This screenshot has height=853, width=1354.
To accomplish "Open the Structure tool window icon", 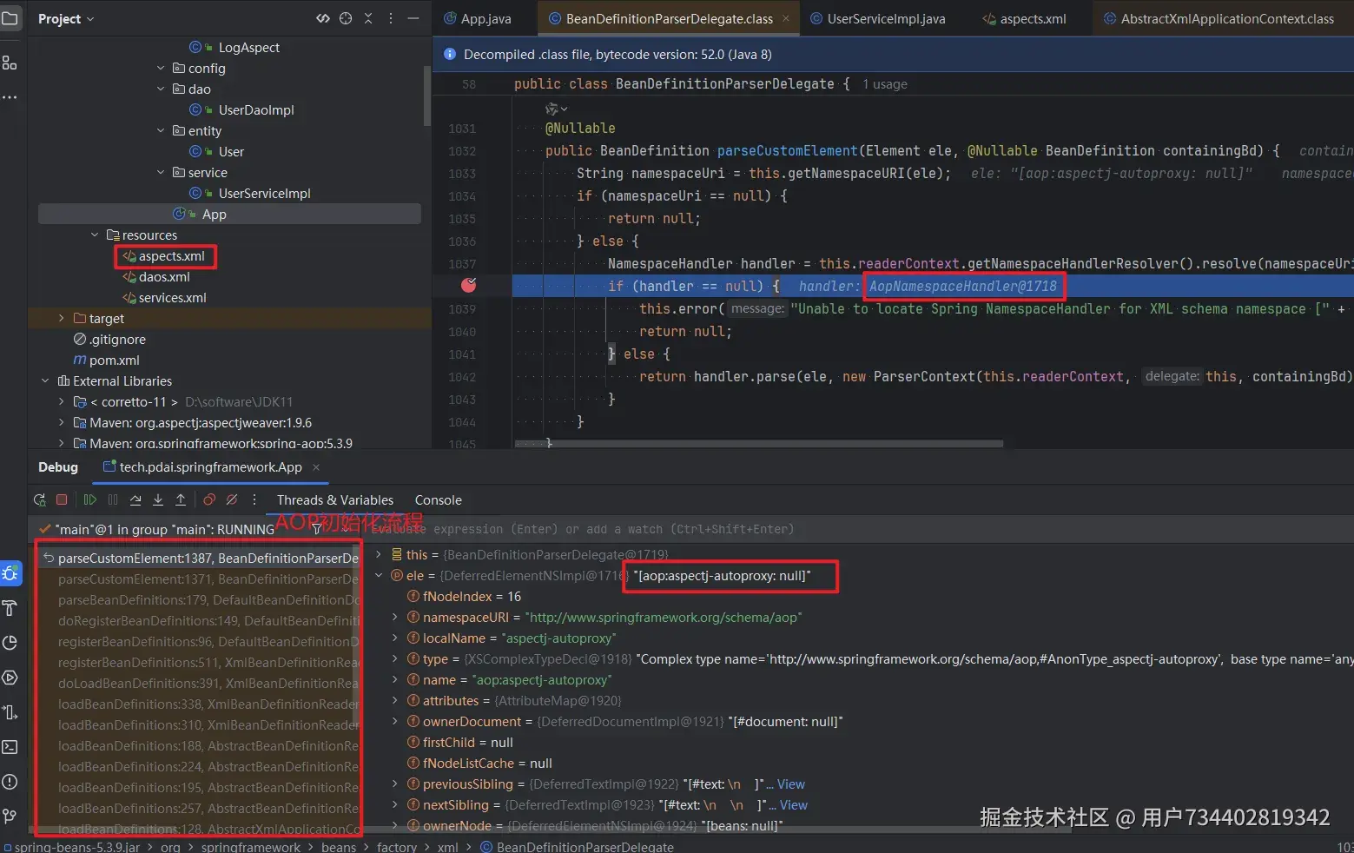I will pyautogui.click(x=10, y=63).
